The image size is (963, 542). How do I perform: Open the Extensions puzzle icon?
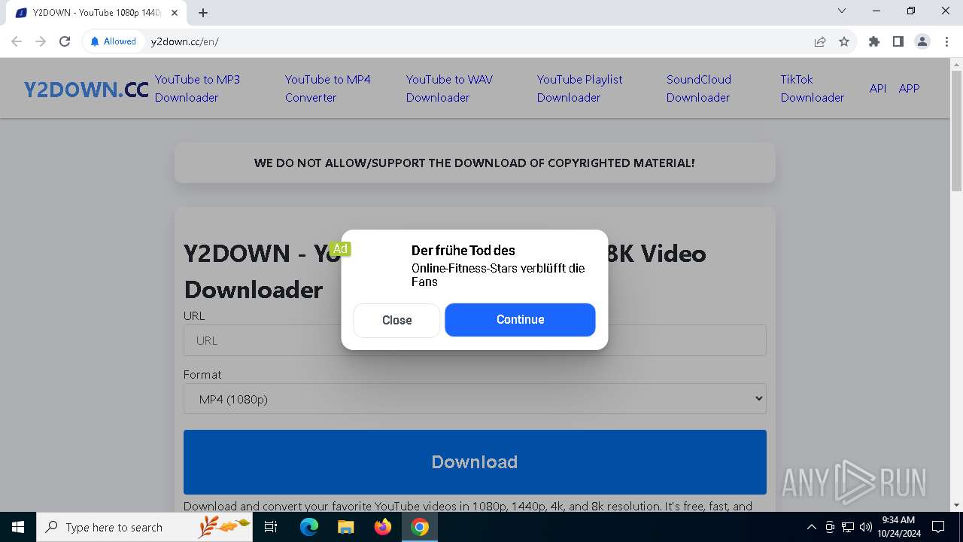coord(874,41)
